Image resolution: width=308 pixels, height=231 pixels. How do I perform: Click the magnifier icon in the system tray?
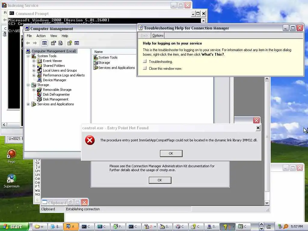(x=286, y=226)
